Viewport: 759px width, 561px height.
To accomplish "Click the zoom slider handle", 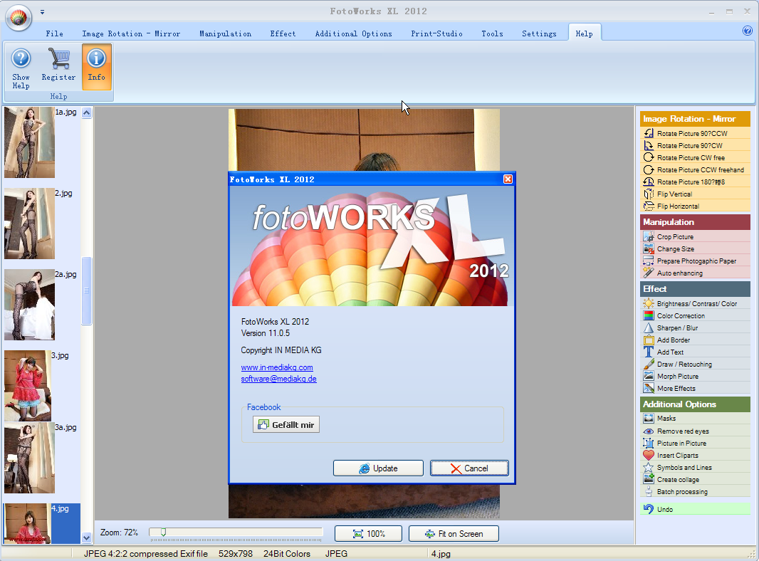I will tap(163, 533).
